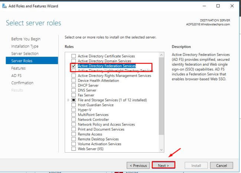Check Active Directory Rights Management Services

point(74,76)
